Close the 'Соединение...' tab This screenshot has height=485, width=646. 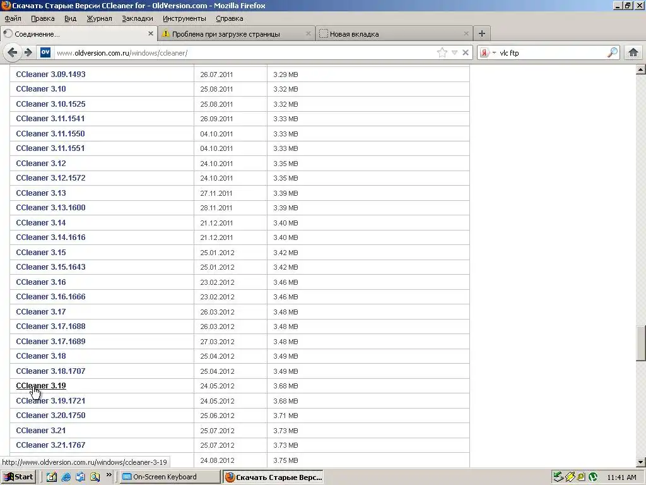click(151, 33)
